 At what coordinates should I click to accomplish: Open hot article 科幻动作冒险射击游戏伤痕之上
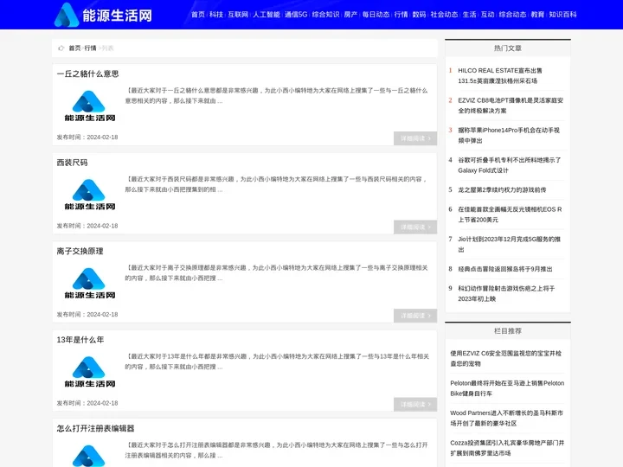pyautogui.click(x=506, y=293)
